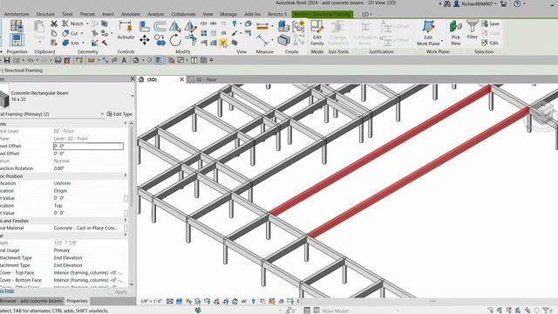Image resolution: width=558 pixels, height=314 pixels.
Task: Click Cut to Clipboard scissors icon
Action: coord(54,24)
